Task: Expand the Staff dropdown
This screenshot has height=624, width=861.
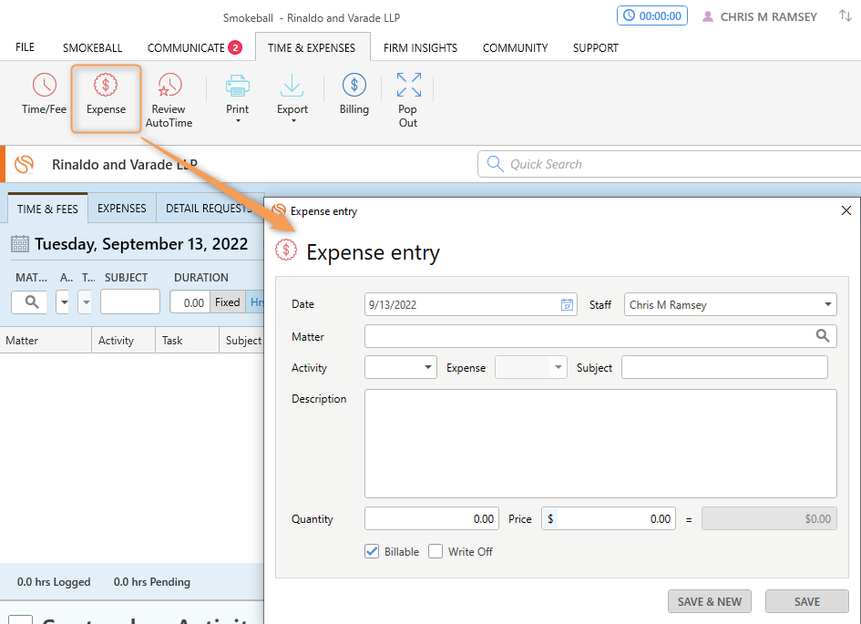Action: point(827,304)
